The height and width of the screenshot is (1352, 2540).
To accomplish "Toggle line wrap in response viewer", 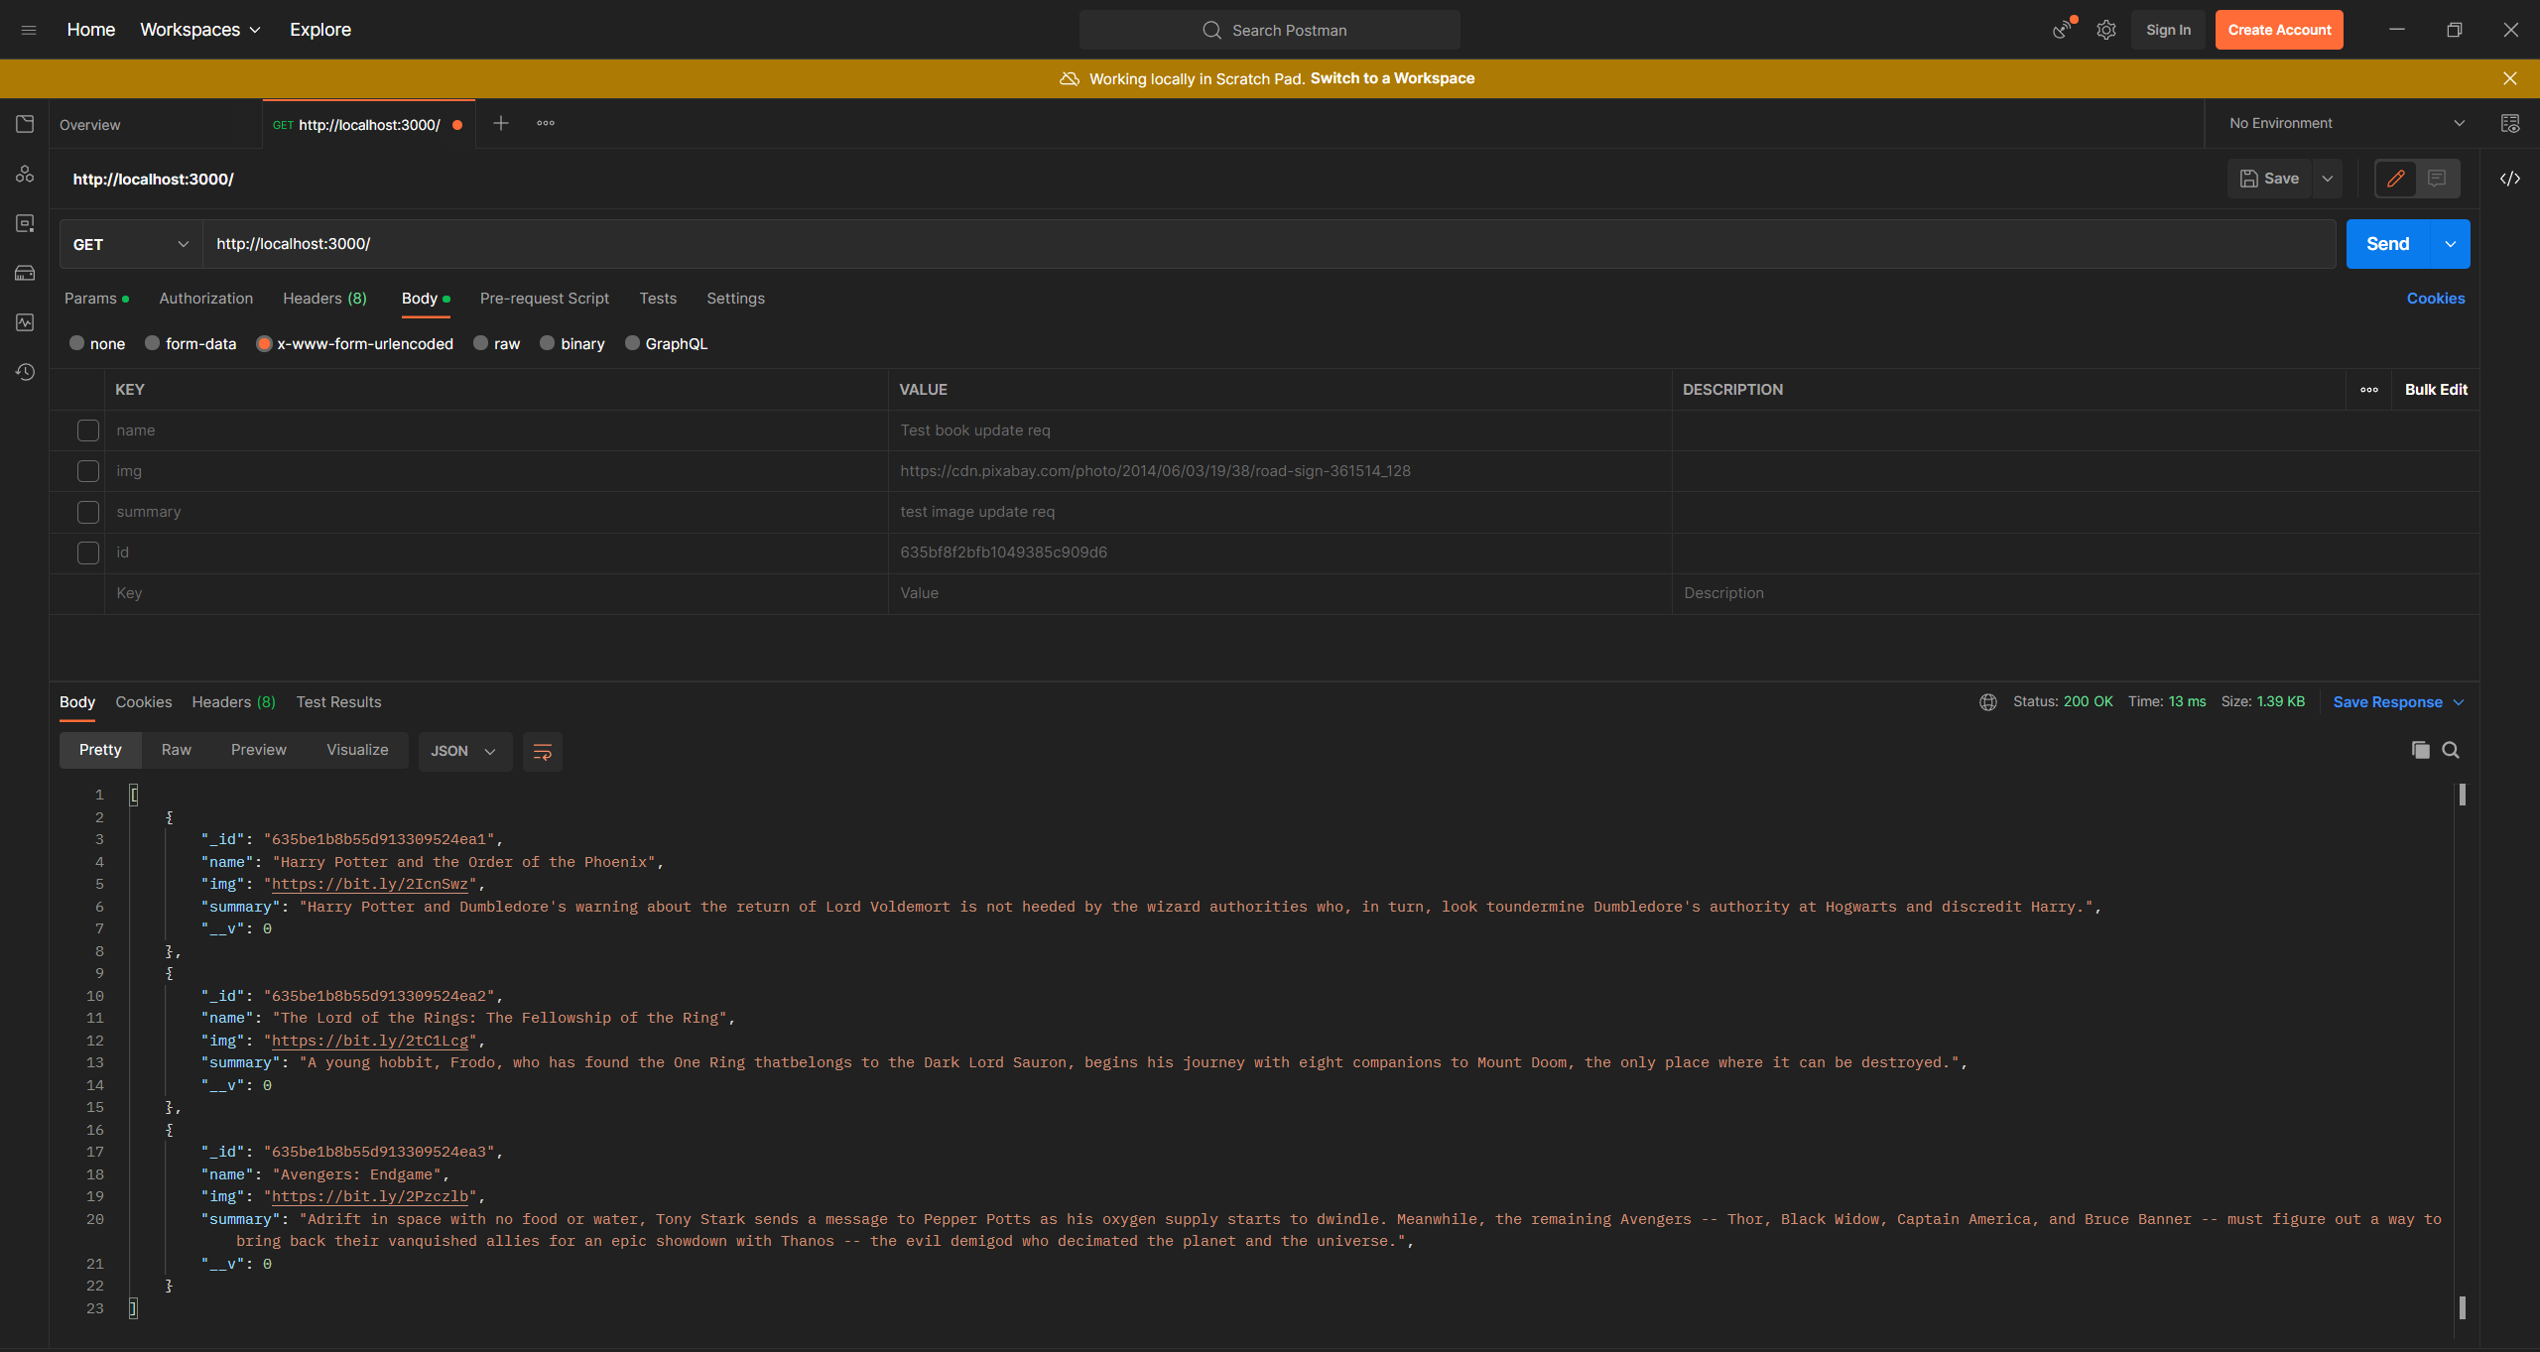I will pyautogui.click(x=542, y=751).
